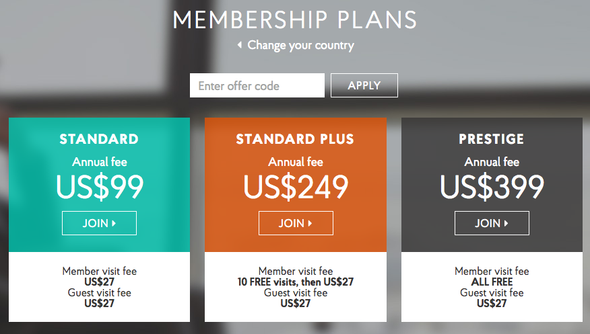
Task: Select the STANDARD plan heading
Action: pos(99,139)
